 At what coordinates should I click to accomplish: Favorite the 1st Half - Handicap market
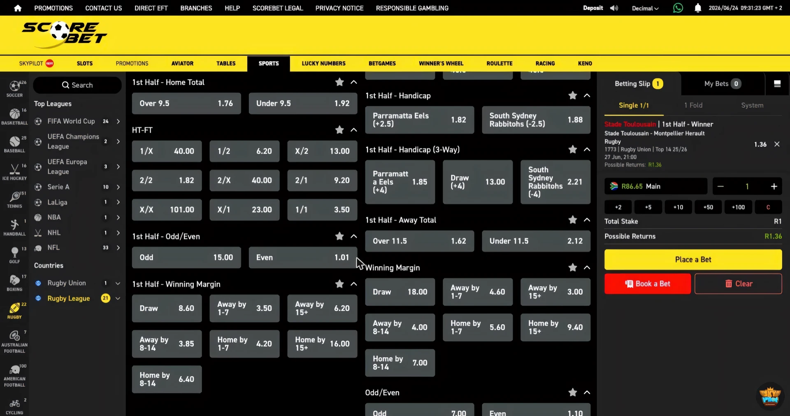[x=573, y=95]
